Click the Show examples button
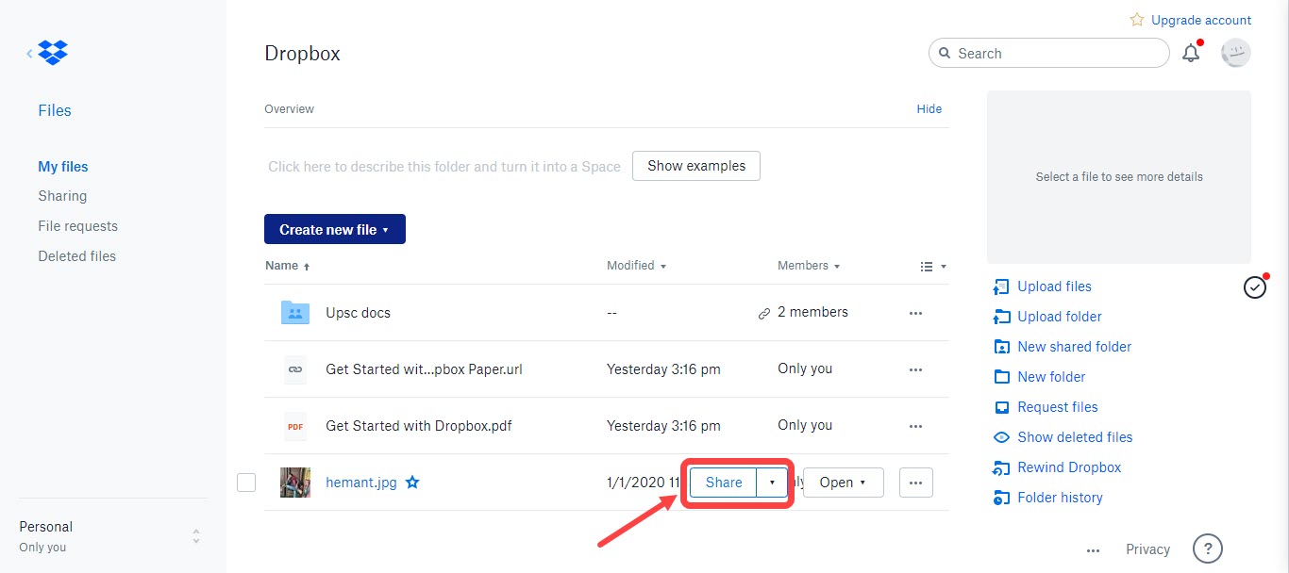The width and height of the screenshot is (1289, 573). click(696, 166)
